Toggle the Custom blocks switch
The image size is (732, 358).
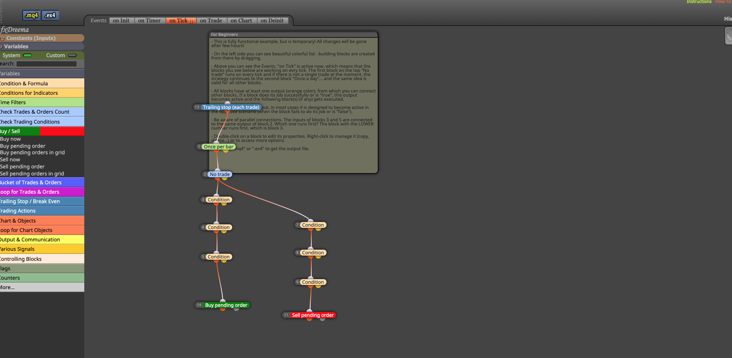72,55
